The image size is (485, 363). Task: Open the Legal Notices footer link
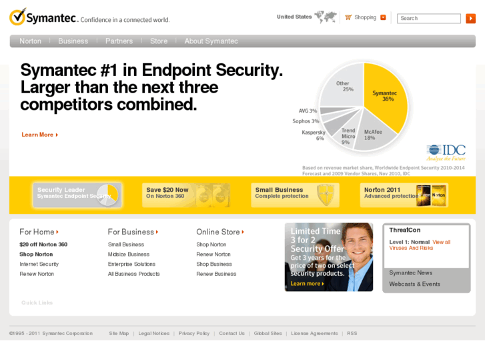point(153,333)
